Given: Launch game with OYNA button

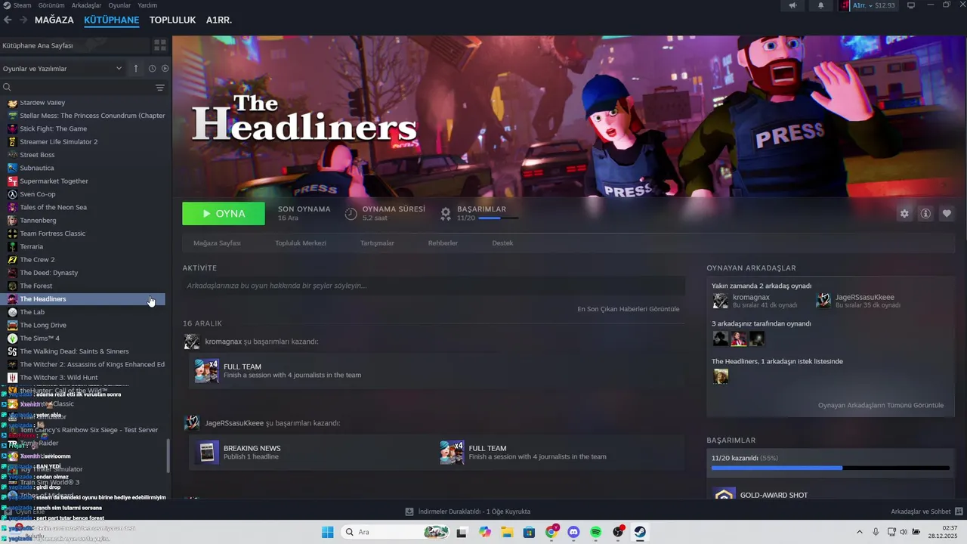Looking at the screenshot, I should (224, 214).
